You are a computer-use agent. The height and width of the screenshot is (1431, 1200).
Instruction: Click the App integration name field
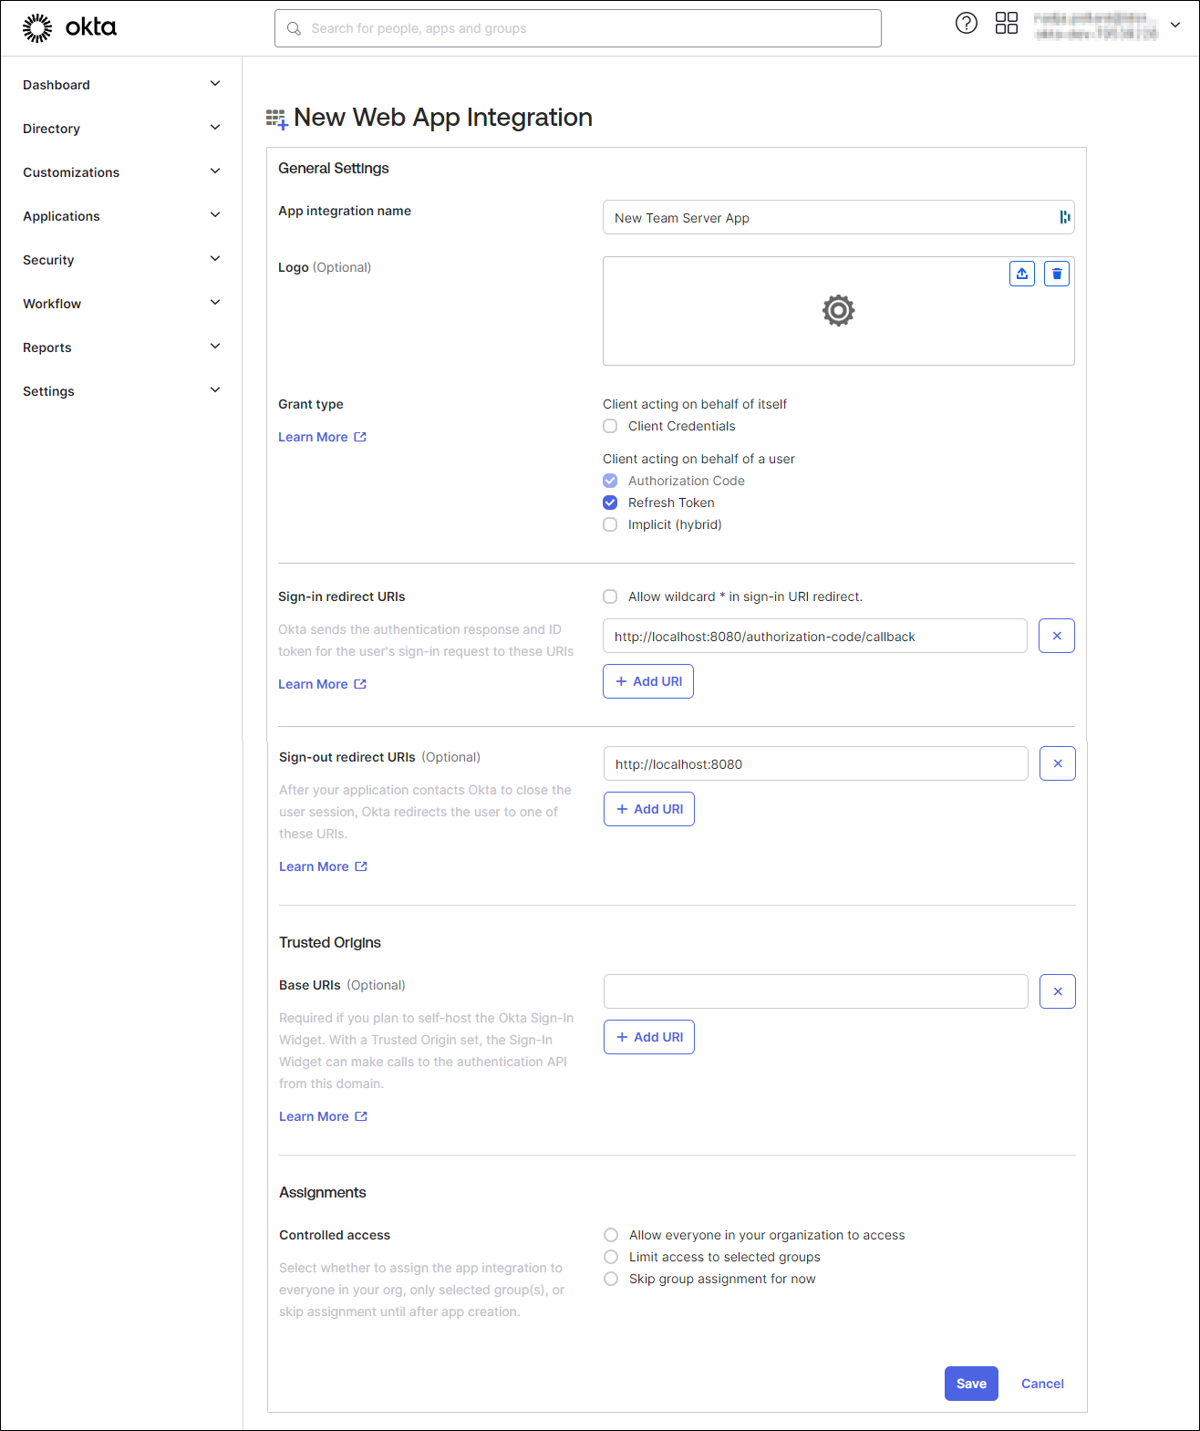(838, 217)
